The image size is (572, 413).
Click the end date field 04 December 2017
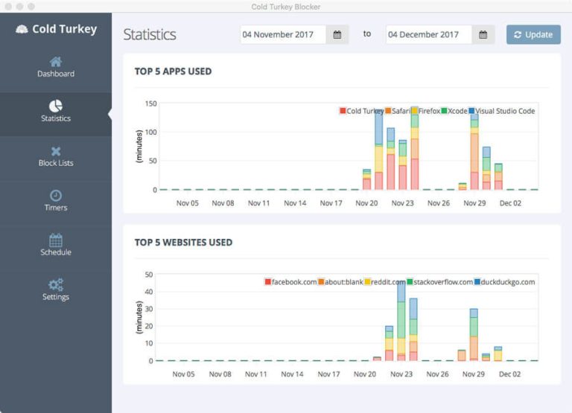(428, 35)
